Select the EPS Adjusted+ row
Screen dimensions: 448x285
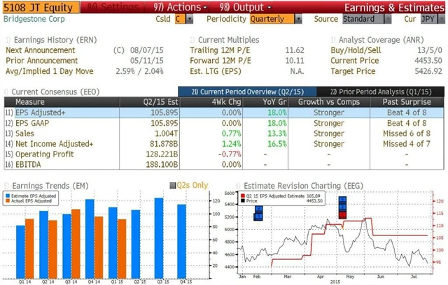tap(224, 112)
